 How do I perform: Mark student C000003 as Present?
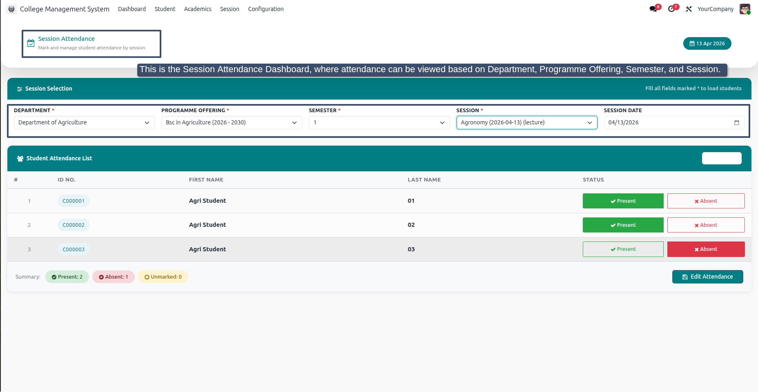tap(623, 249)
